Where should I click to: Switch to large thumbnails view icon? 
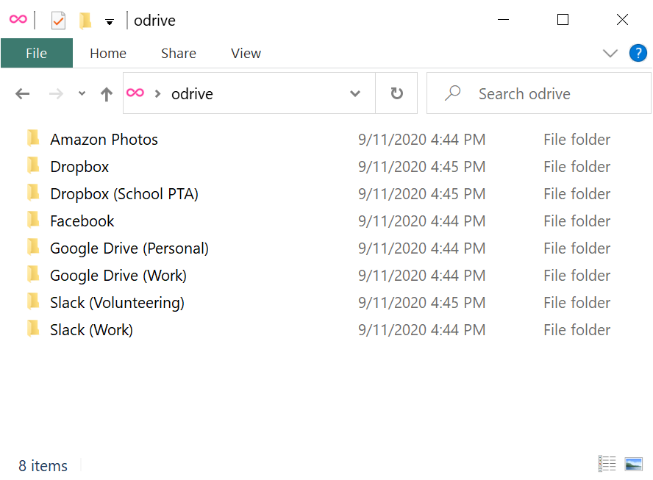pyautogui.click(x=633, y=464)
